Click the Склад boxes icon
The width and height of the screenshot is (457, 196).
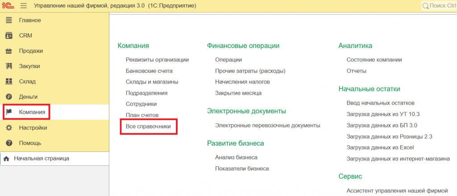9,81
